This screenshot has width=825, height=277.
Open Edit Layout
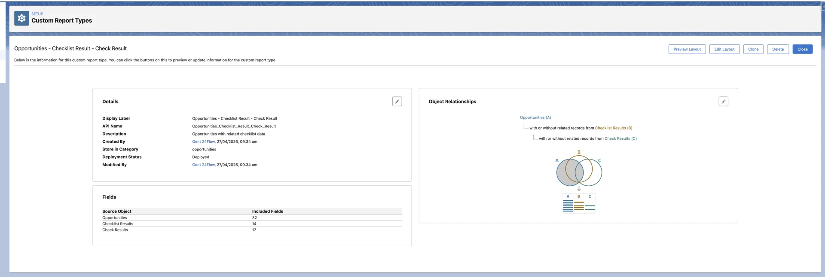tap(724, 49)
